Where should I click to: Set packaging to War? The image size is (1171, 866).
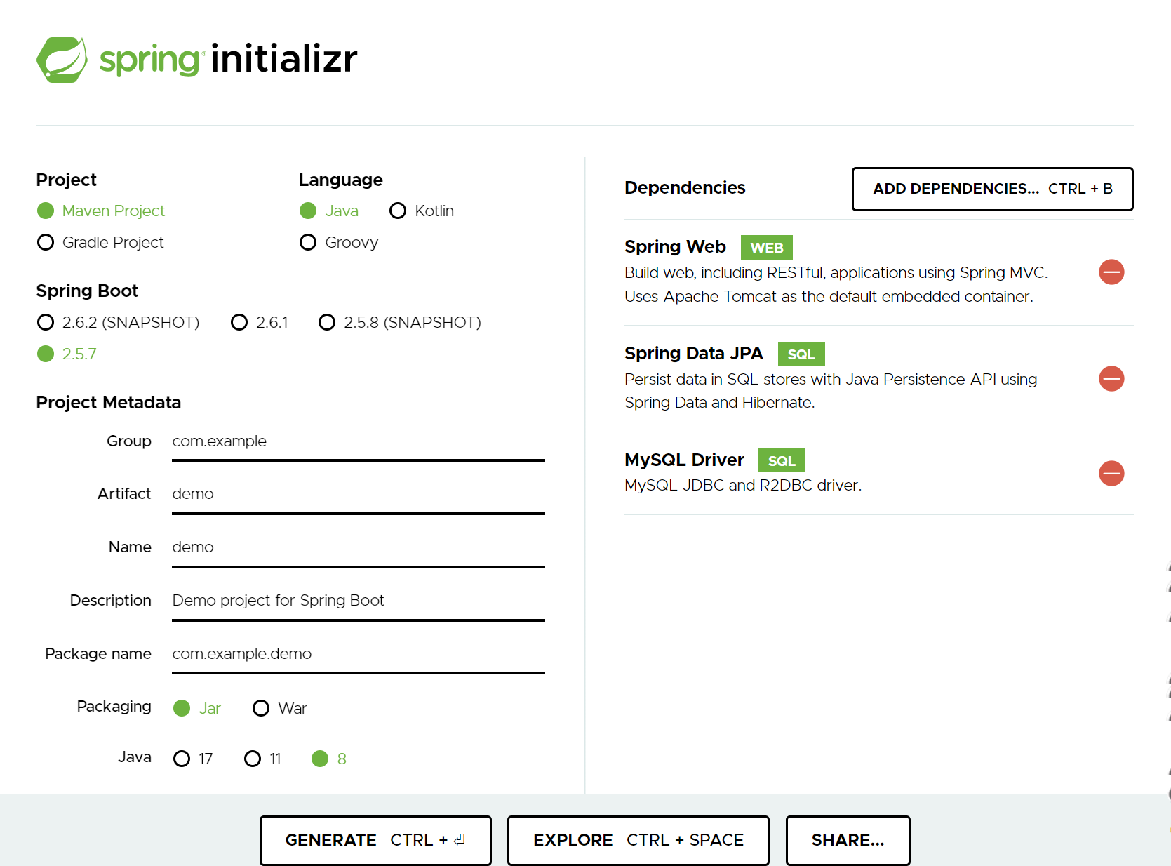pyautogui.click(x=279, y=708)
